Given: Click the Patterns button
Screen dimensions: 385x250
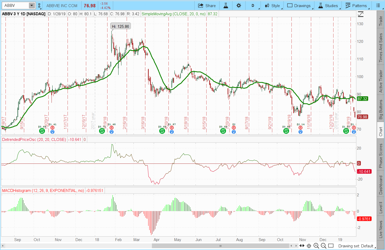Looking at the screenshot, I should coord(356,6).
